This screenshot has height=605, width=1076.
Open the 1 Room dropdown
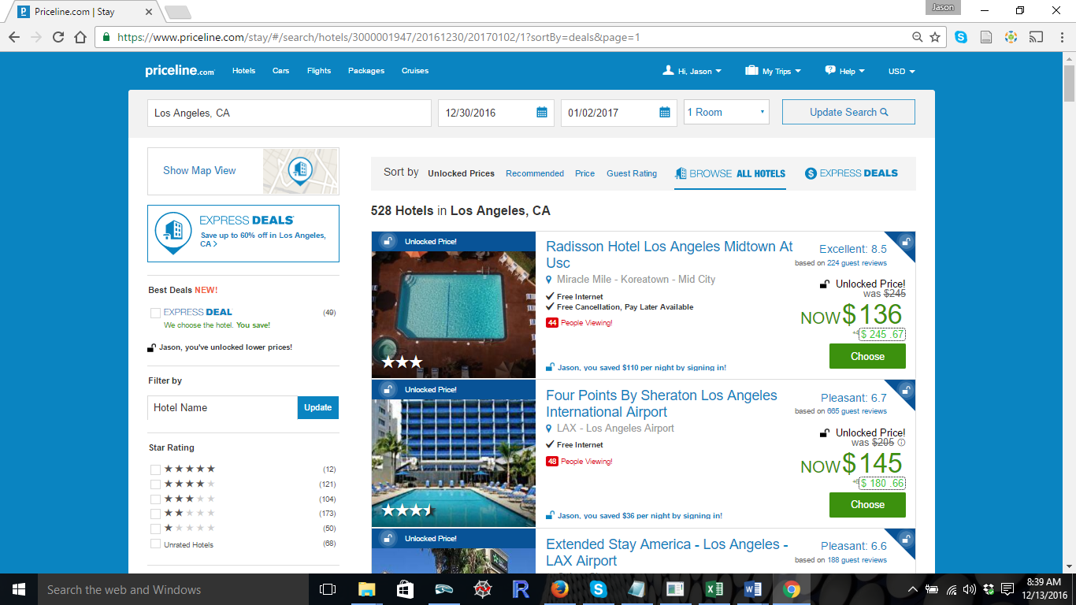pos(726,113)
